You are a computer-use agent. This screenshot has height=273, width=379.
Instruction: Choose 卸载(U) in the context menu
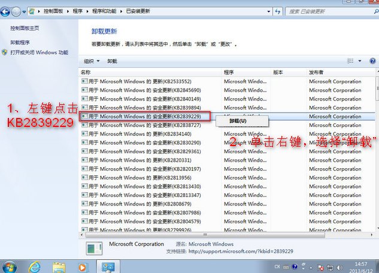[x=238, y=120]
